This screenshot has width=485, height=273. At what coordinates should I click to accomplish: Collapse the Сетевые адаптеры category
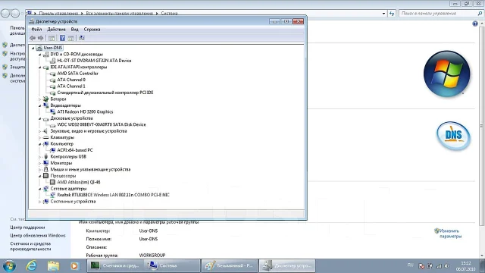(x=40, y=189)
